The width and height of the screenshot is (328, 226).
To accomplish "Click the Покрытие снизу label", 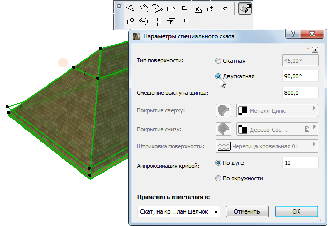I will tap(159, 129).
